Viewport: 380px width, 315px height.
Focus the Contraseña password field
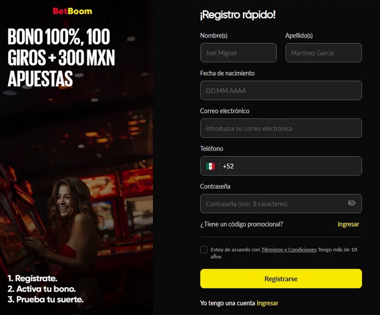pyautogui.click(x=274, y=204)
